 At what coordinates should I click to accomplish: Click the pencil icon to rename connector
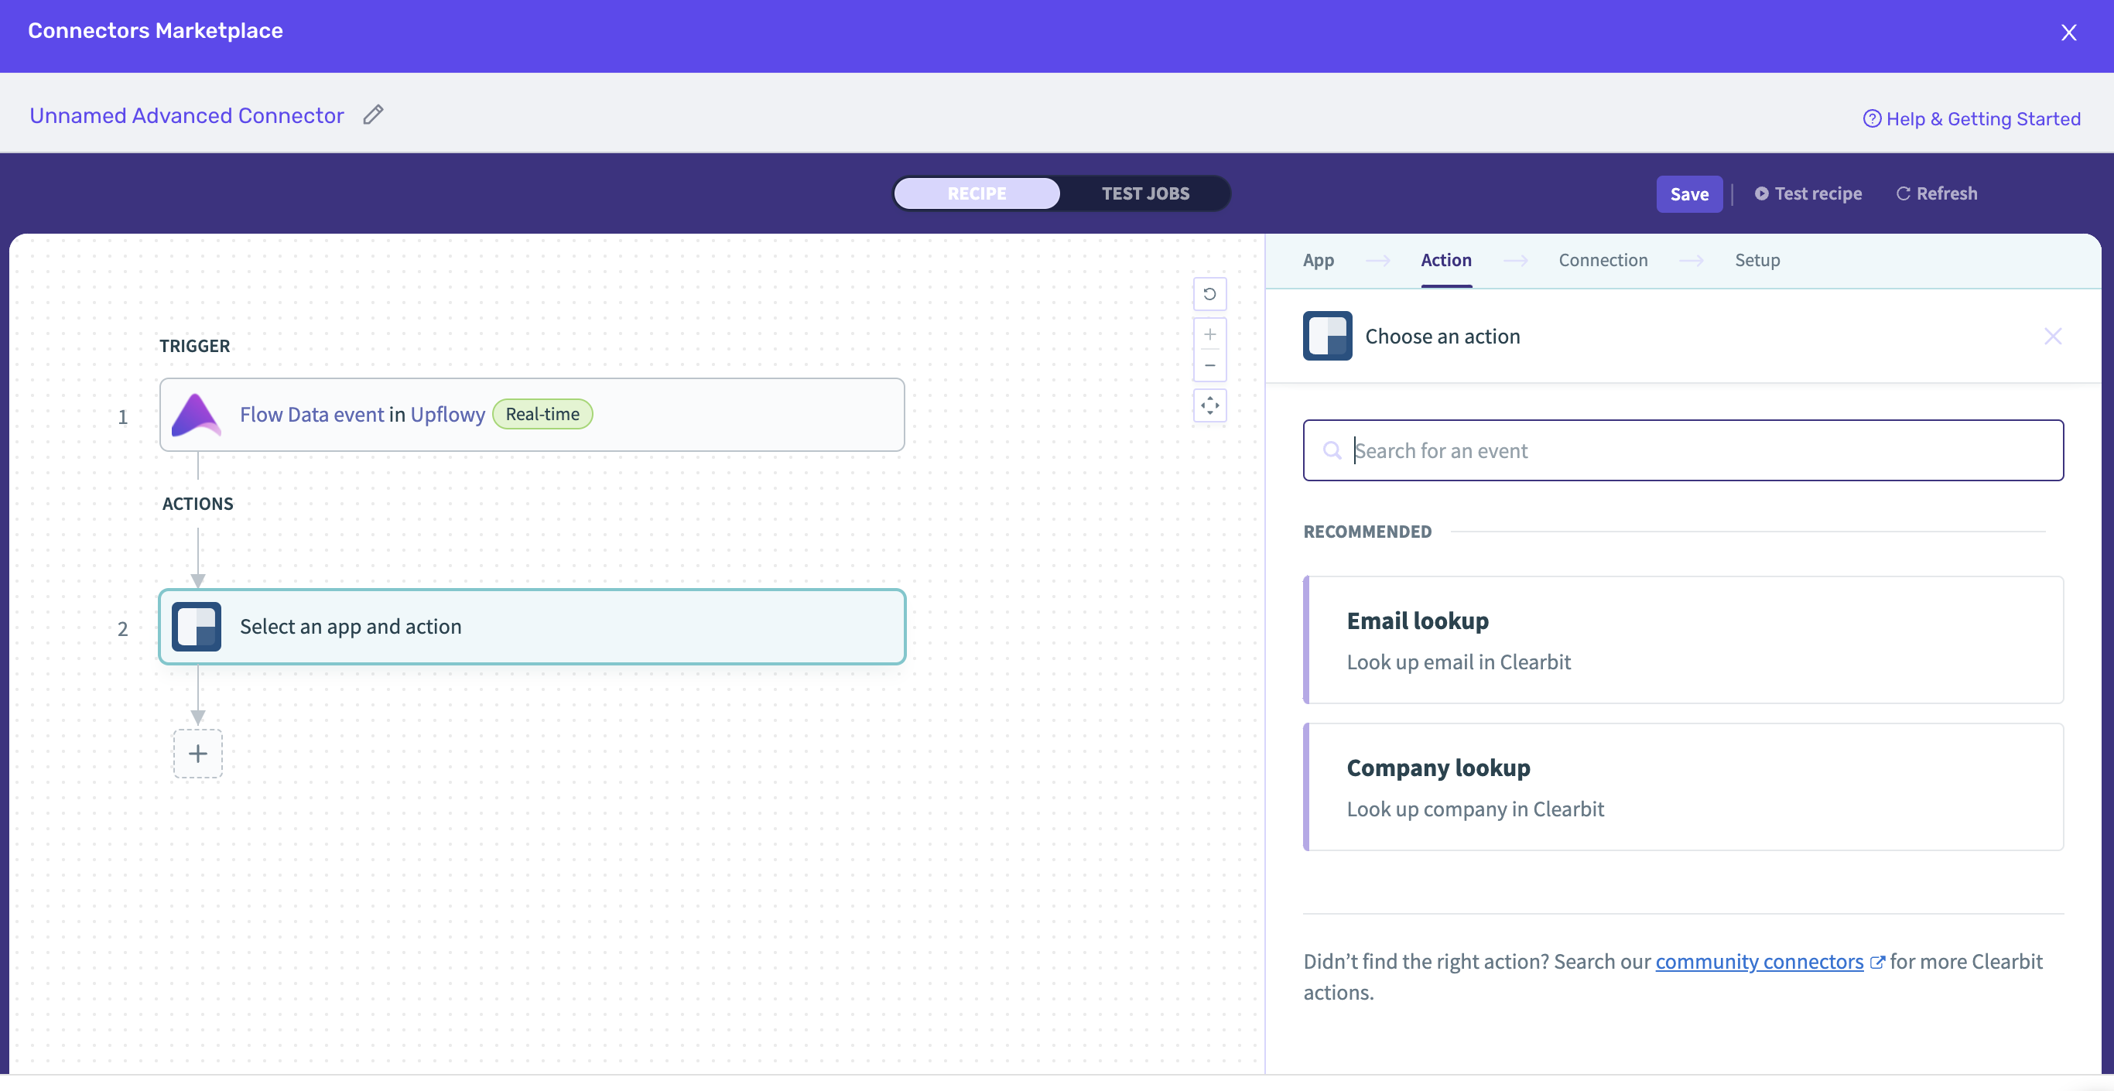pyautogui.click(x=374, y=115)
